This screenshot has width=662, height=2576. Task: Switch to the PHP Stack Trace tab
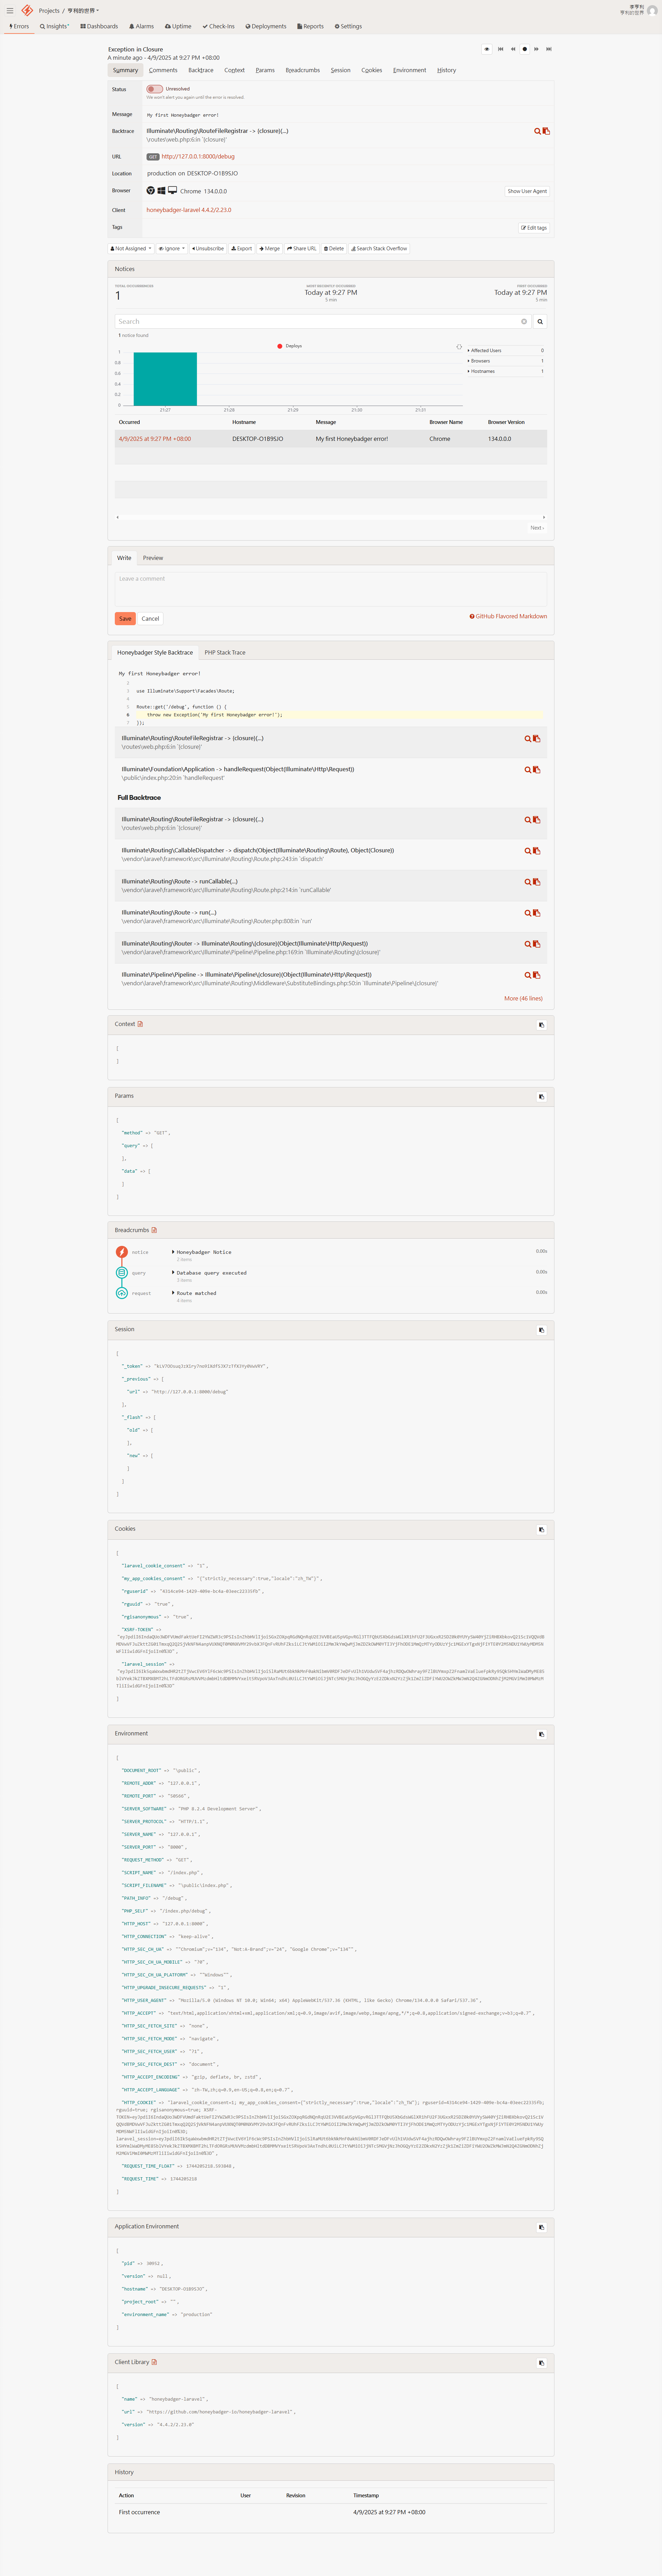(225, 652)
